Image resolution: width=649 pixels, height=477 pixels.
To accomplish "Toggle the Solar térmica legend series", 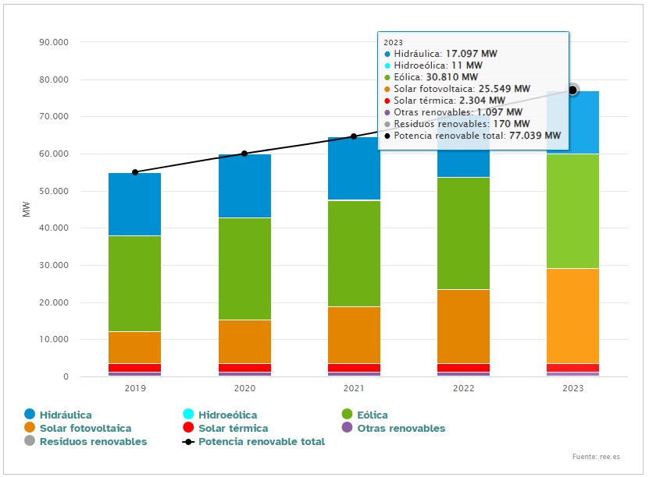I will point(225,428).
